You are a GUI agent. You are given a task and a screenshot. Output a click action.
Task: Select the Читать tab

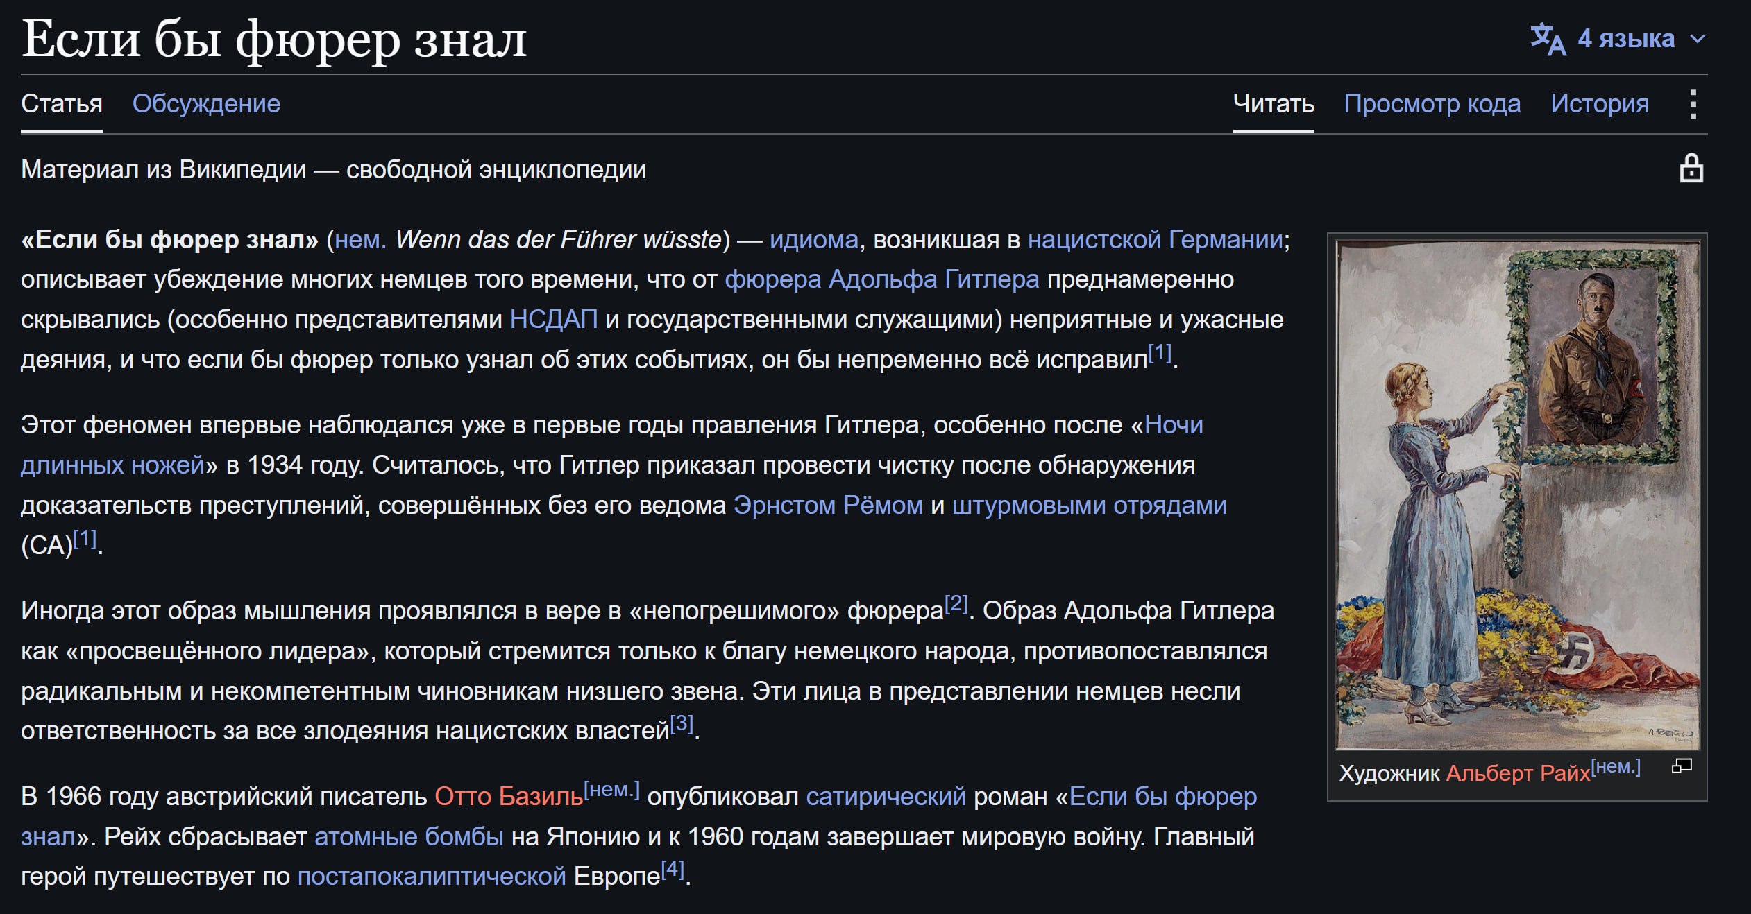1274,103
